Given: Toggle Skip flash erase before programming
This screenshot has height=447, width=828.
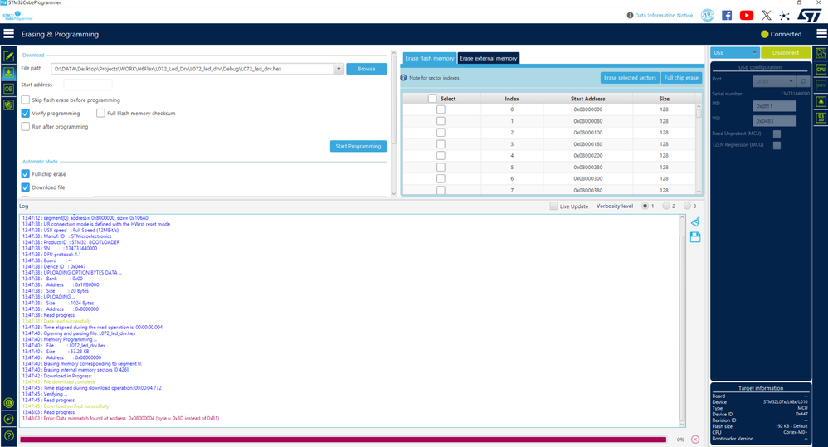Looking at the screenshot, I should point(26,100).
